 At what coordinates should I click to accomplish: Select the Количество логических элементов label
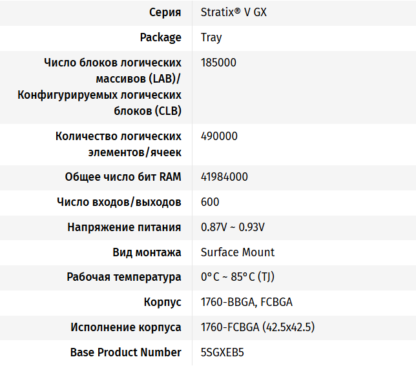118,144
